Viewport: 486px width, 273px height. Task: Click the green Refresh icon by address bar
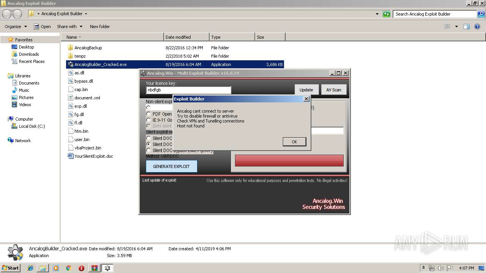click(x=387, y=14)
